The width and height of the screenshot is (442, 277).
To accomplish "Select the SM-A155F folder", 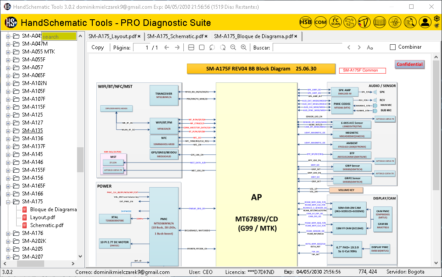I will tap(34, 170).
